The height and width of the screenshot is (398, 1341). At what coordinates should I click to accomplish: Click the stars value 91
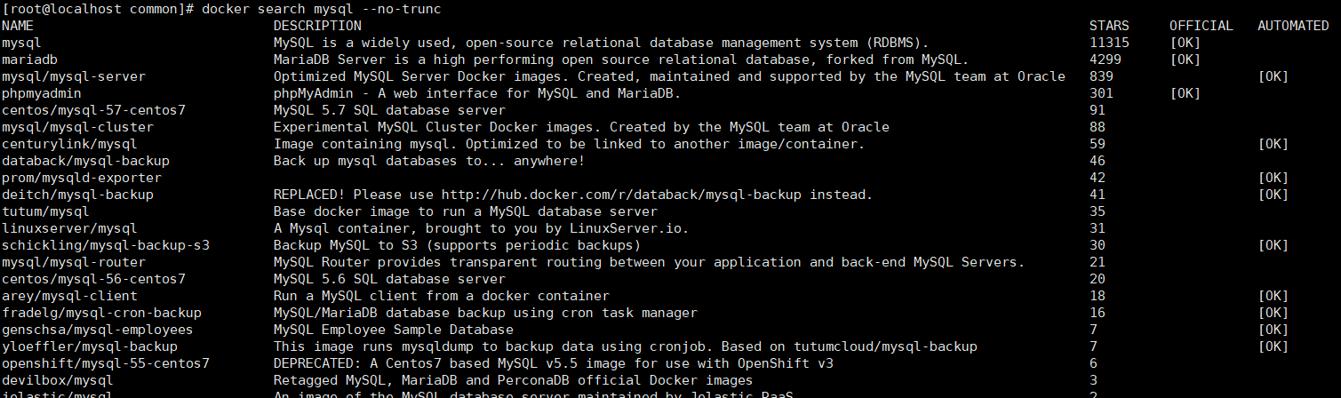(1098, 110)
